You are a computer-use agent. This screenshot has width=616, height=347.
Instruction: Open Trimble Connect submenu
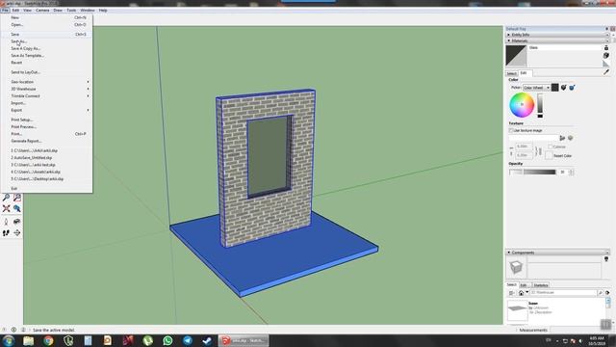coord(46,96)
